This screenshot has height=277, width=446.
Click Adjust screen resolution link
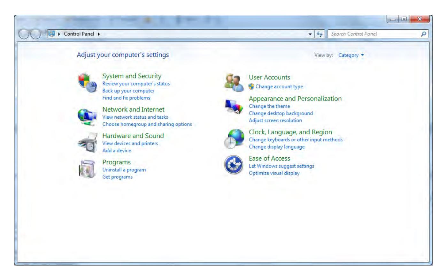point(275,120)
